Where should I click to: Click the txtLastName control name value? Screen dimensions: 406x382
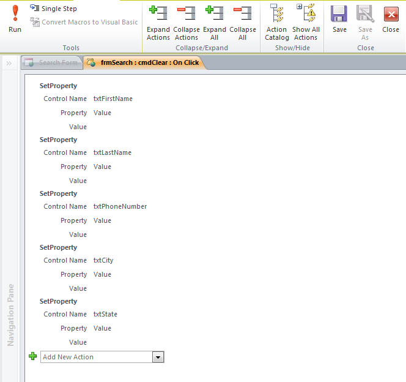click(113, 152)
